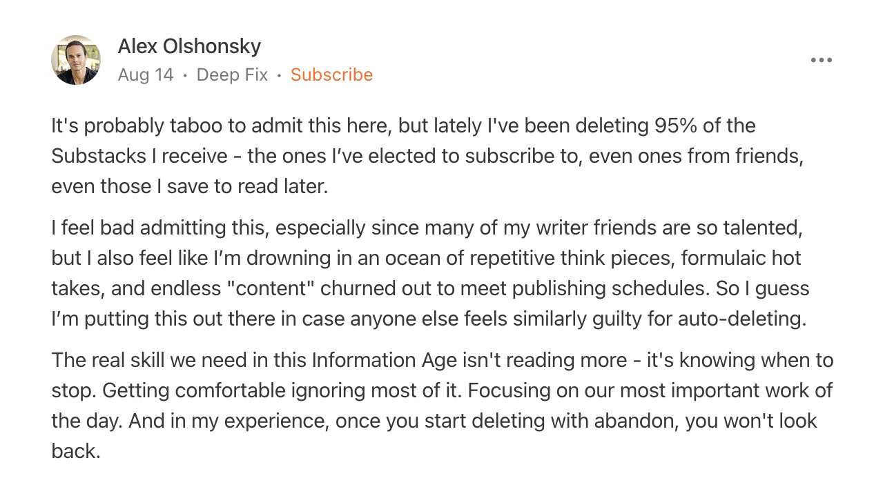
Task: Visit the Deep Fix publication link
Action: click(x=232, y=74)
